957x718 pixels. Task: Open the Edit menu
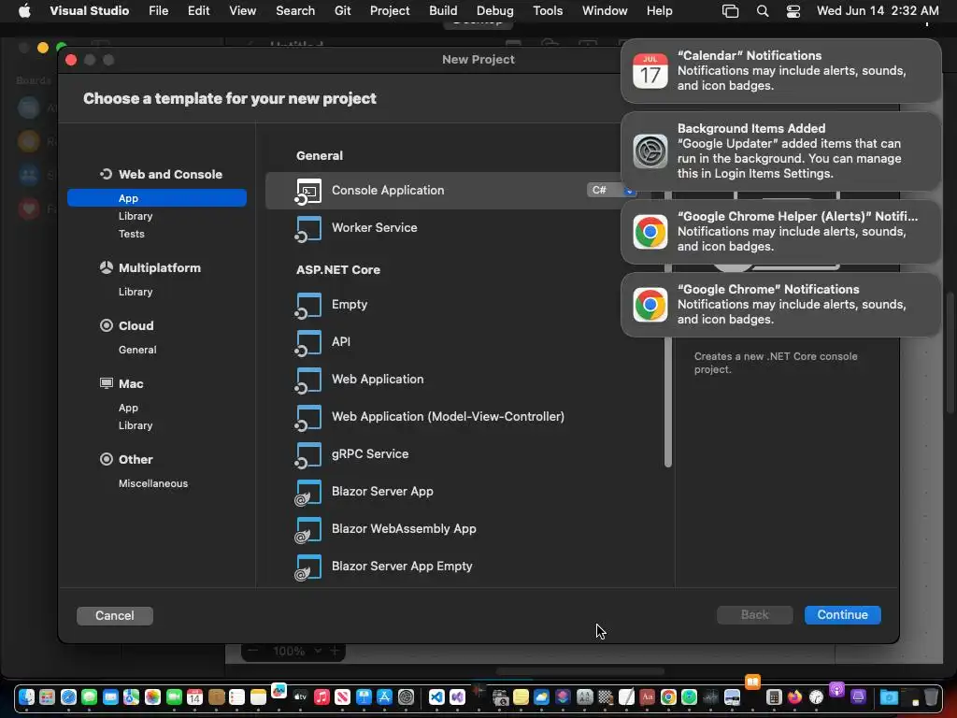point(198,11)
